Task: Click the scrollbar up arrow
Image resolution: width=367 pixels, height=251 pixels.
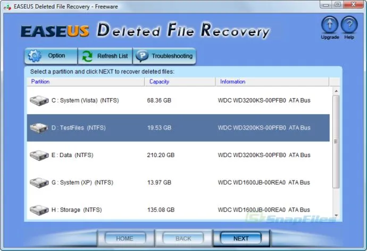Action: pyautogui.click(x=336, y=91)
